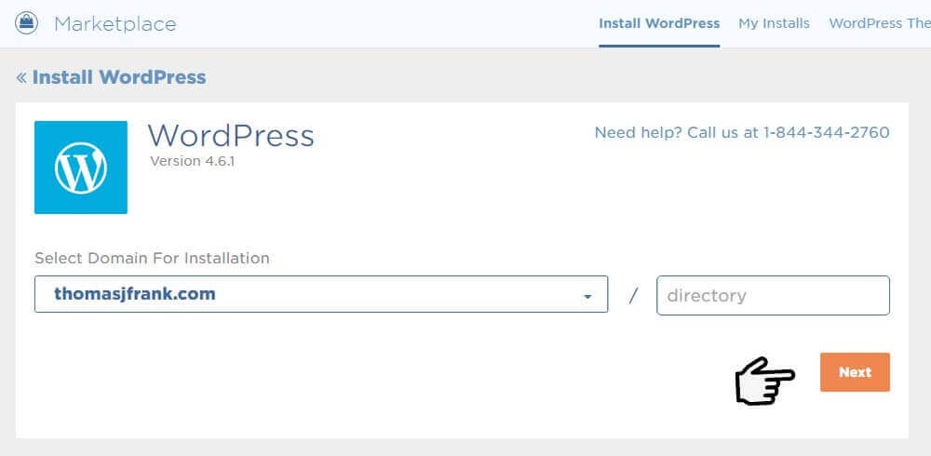
Task: Select the Version 4.6.1 text
Action: (x=193, y=161)
